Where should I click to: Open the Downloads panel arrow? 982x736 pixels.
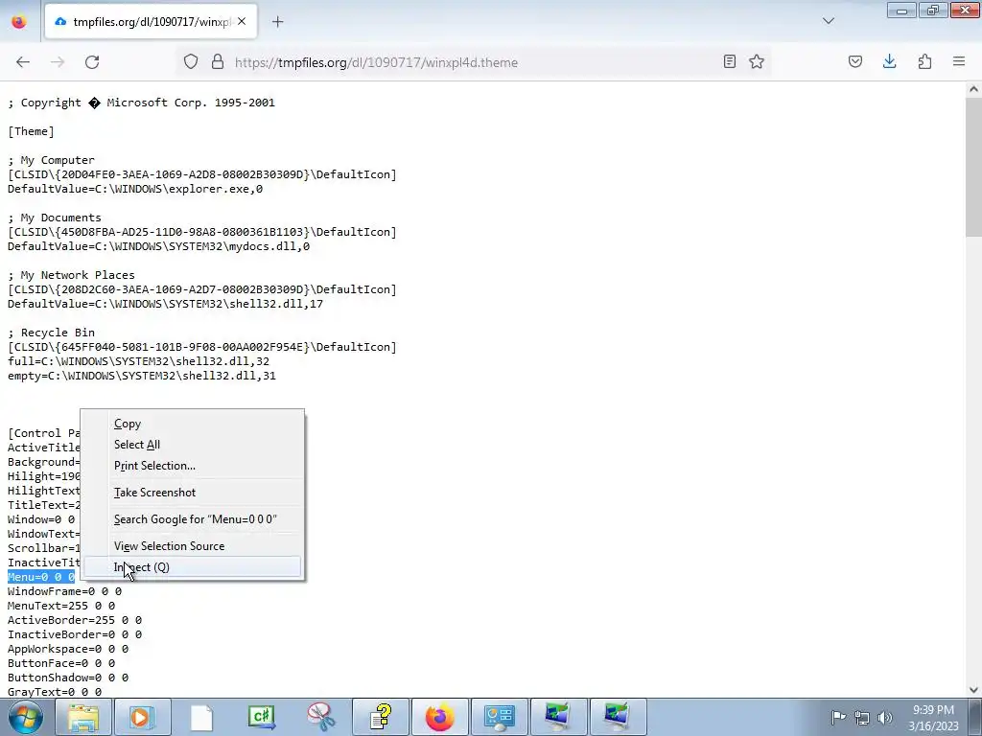click(x=889, y=61)
